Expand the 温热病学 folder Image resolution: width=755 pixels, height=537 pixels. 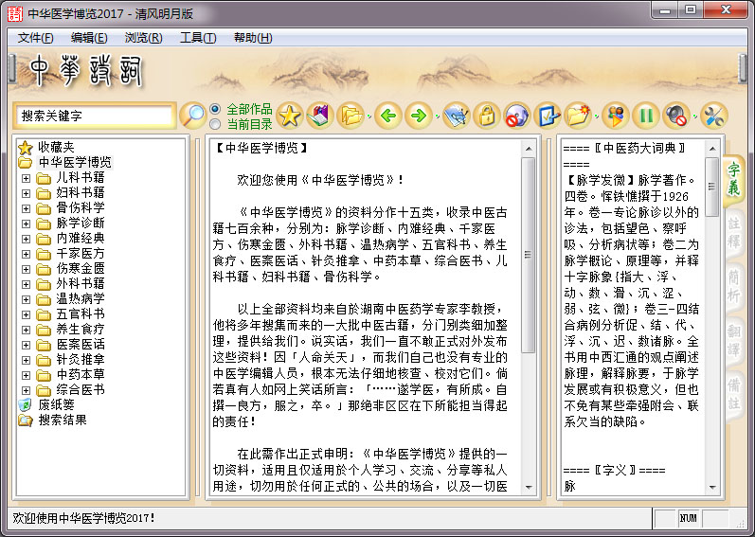[x=26, y=299]
